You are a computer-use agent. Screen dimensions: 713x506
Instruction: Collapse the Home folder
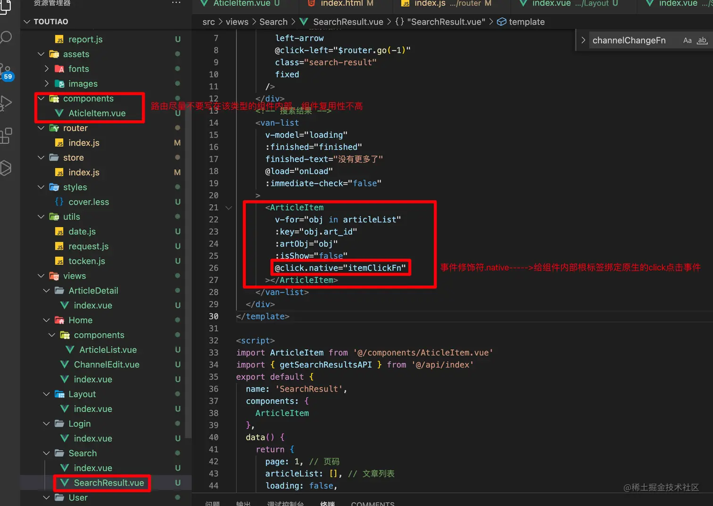pos(46,320)
